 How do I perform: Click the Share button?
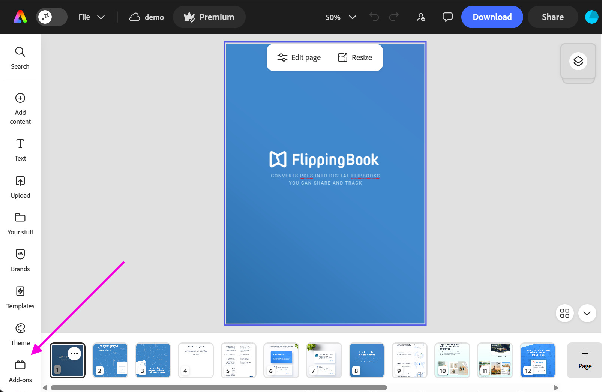(552, 17)
